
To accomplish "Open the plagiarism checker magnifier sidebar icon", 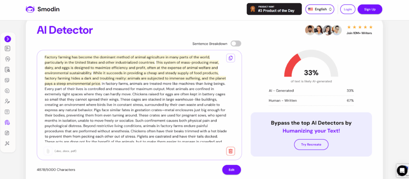I will pos(8,70).
